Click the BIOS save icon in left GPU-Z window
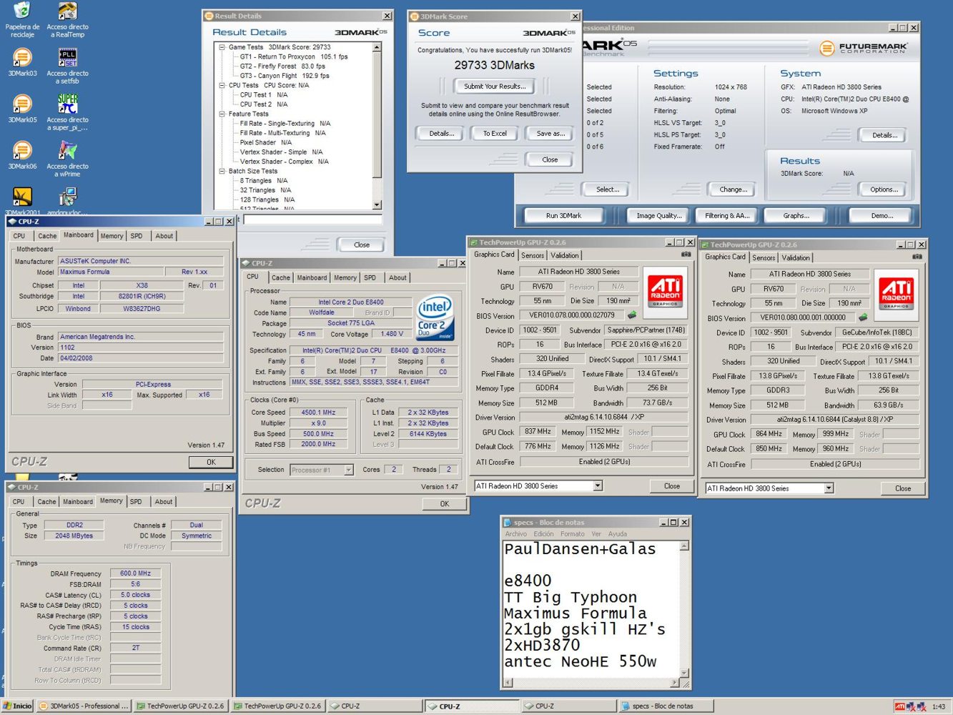The height and width of the screenshot is (715, 953). (x=632, y=315)
